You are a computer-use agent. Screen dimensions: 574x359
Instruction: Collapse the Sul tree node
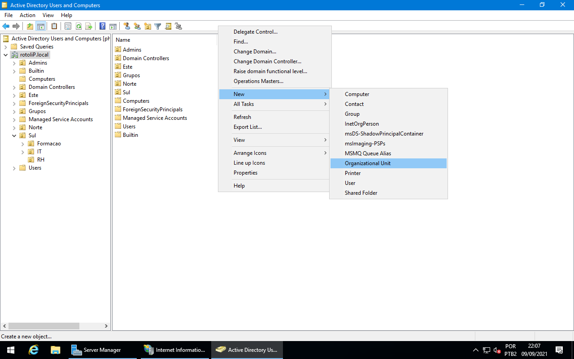pyautogui.click(x=14, y=136)
